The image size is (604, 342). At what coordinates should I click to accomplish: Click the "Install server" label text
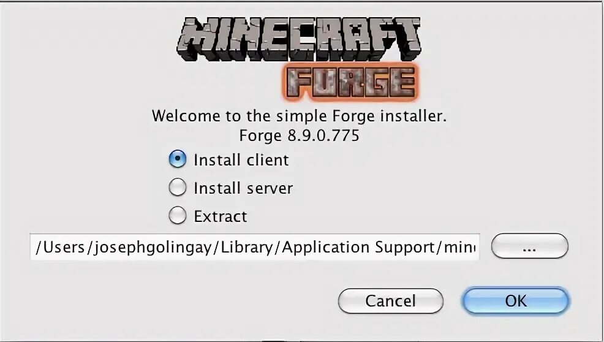pos(243,188)
